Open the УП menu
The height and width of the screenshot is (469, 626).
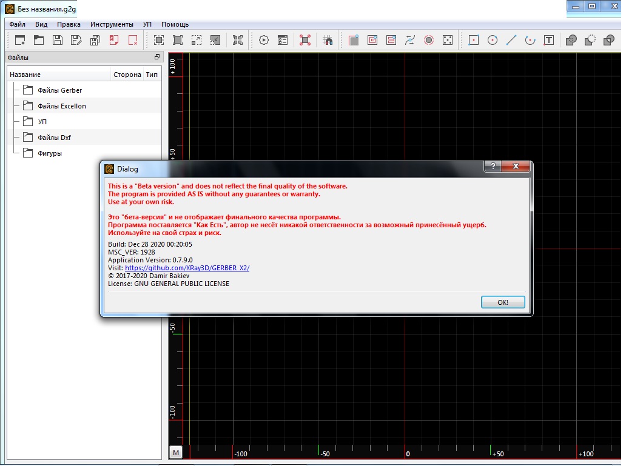pyautogui.click(x=147, y=24)
